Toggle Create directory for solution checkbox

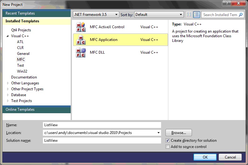(x=167, y=140)
